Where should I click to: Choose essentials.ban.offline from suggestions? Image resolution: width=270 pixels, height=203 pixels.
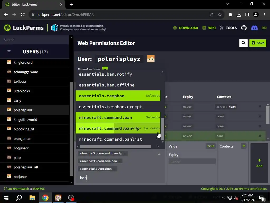pyautogui.click(x=118, y=85)
